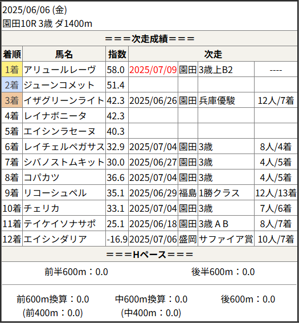Select horse name ジューンコメット
The image size is (299, 323).
tap(59, 85)
